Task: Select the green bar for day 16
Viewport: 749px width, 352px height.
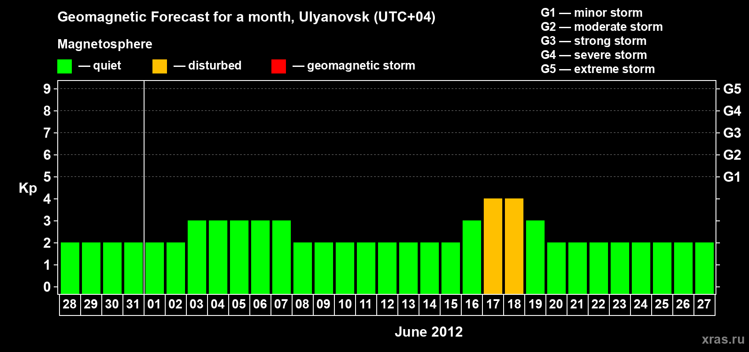Action: (472, 257)
